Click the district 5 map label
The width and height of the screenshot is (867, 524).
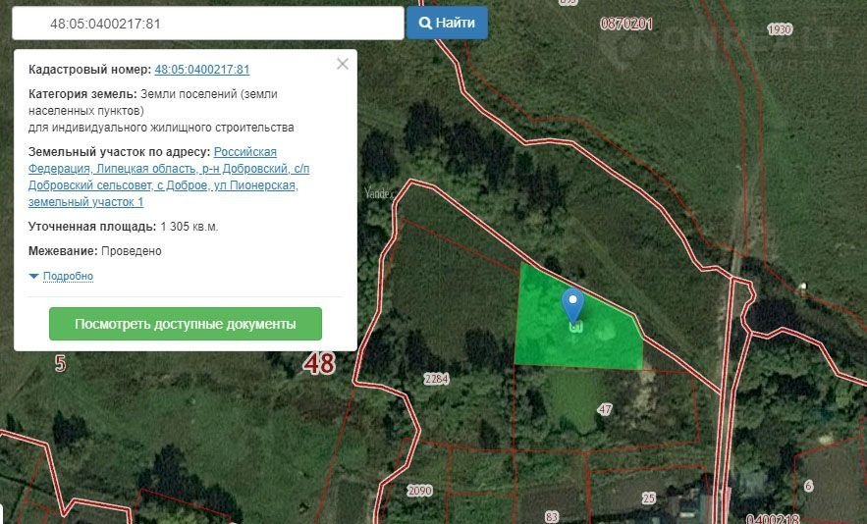(x=60, y=364)
